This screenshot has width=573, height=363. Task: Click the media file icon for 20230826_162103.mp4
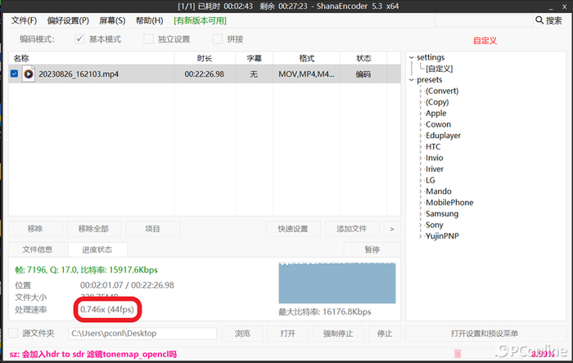coord(29,74)
